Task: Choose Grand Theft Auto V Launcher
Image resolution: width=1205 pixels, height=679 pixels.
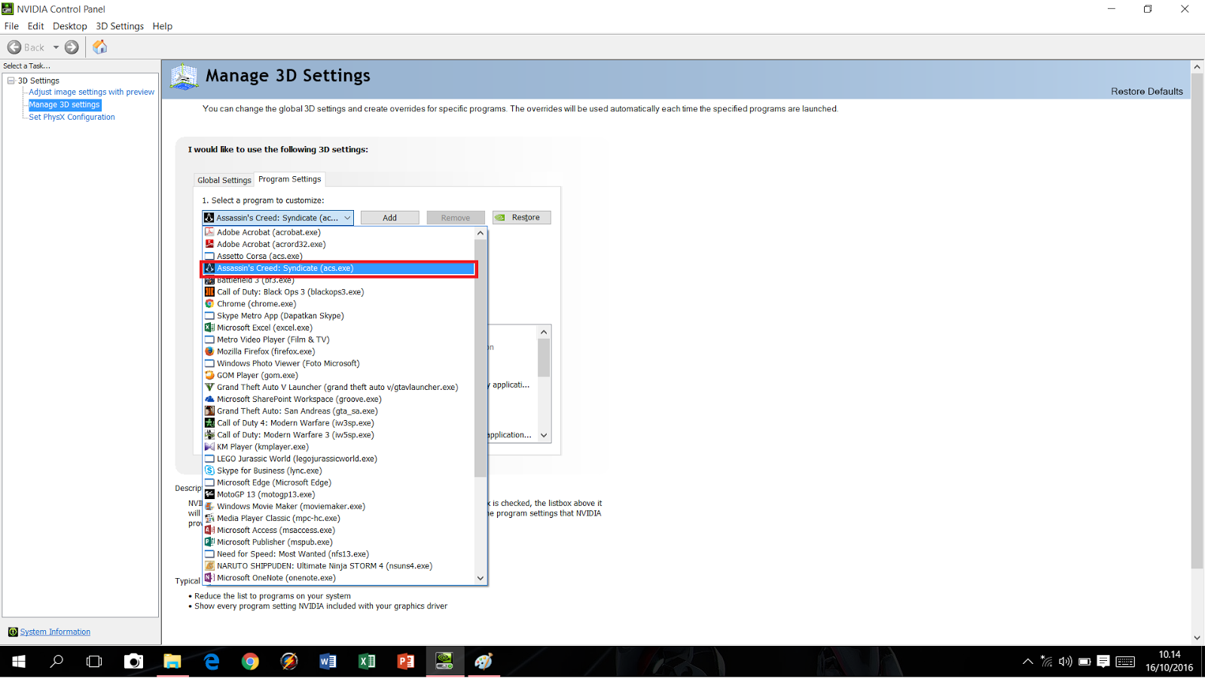Action: (x=339, y=388)
